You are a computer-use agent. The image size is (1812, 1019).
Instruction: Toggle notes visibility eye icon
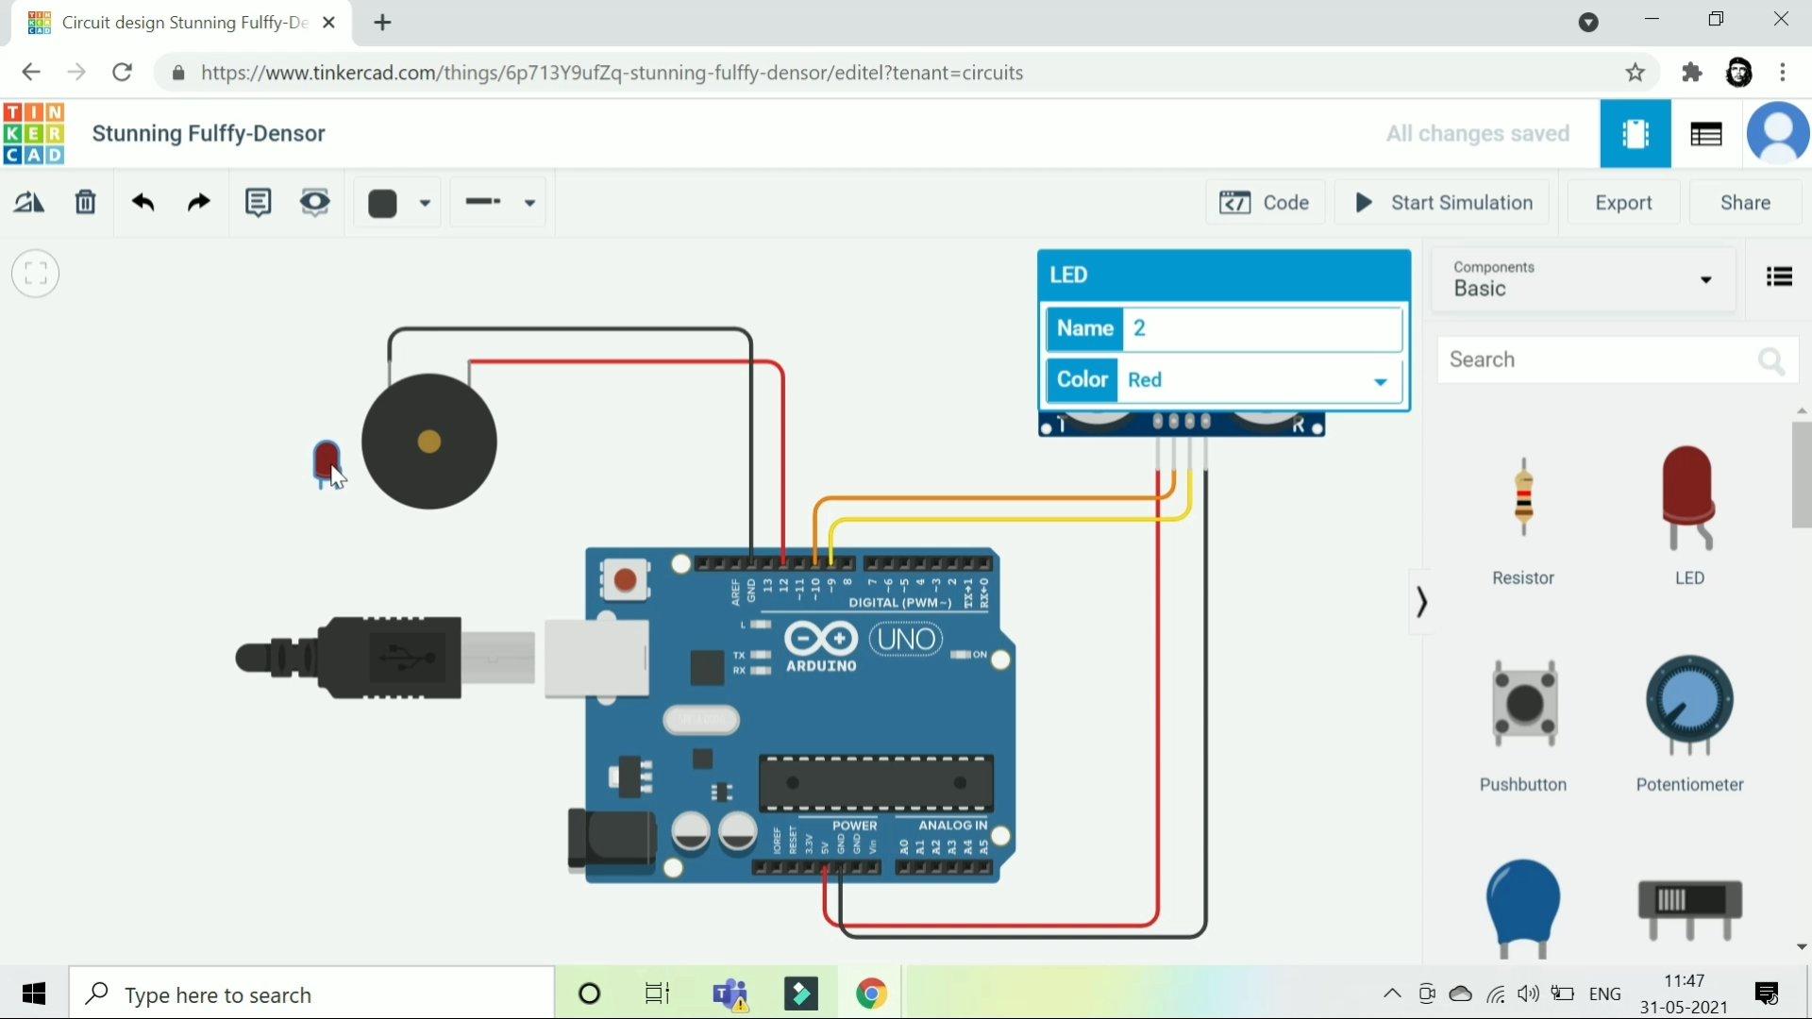pos(314,203)
